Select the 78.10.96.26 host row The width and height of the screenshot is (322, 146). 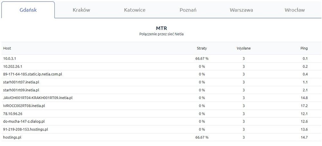pos(12,114)
